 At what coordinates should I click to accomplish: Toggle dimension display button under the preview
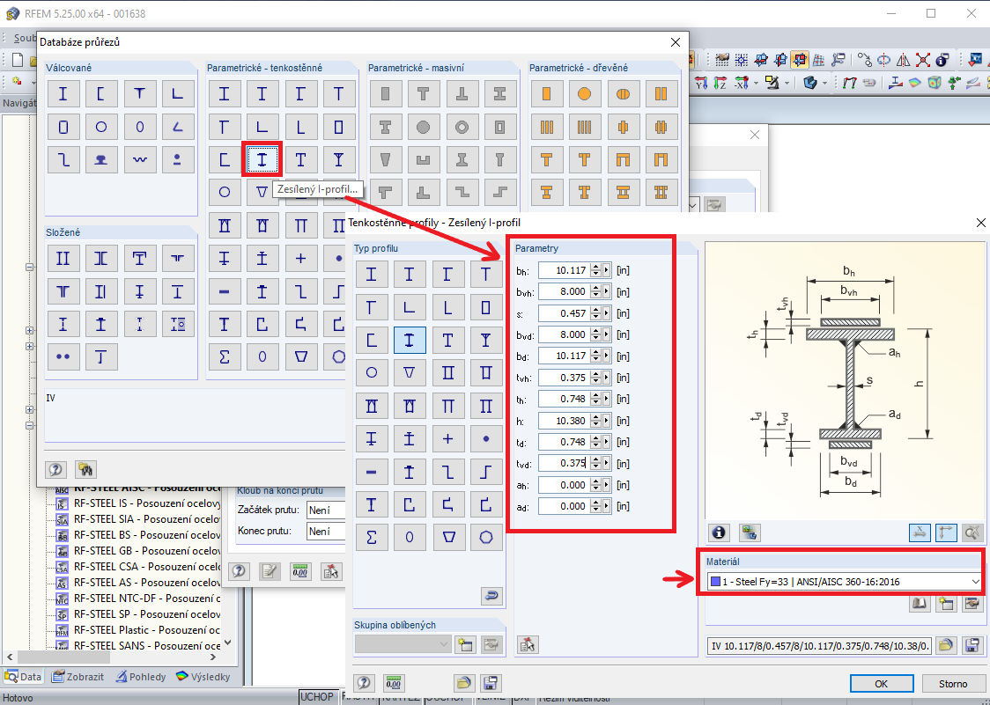tap(920, 532)
